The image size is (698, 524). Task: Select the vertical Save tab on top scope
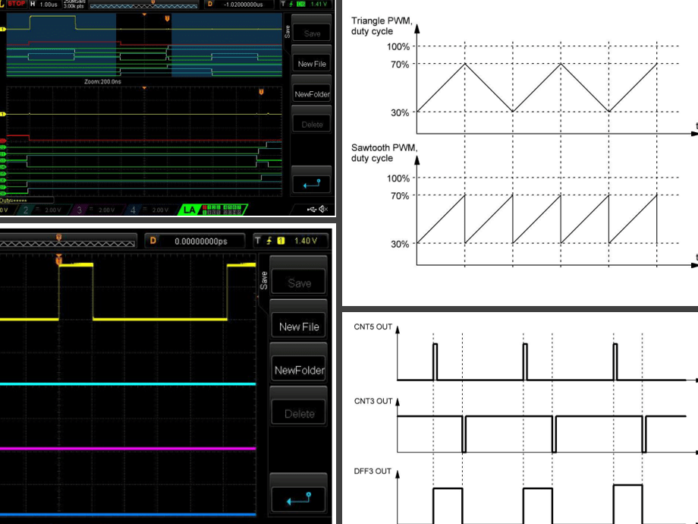point(286,30)
